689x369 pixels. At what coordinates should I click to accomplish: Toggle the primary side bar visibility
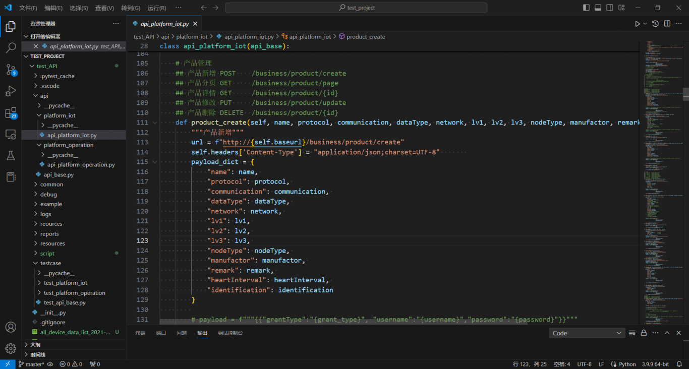(586, 8)
